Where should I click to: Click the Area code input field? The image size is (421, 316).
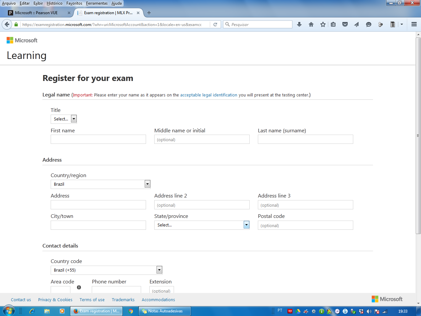(x=61, y=290)
